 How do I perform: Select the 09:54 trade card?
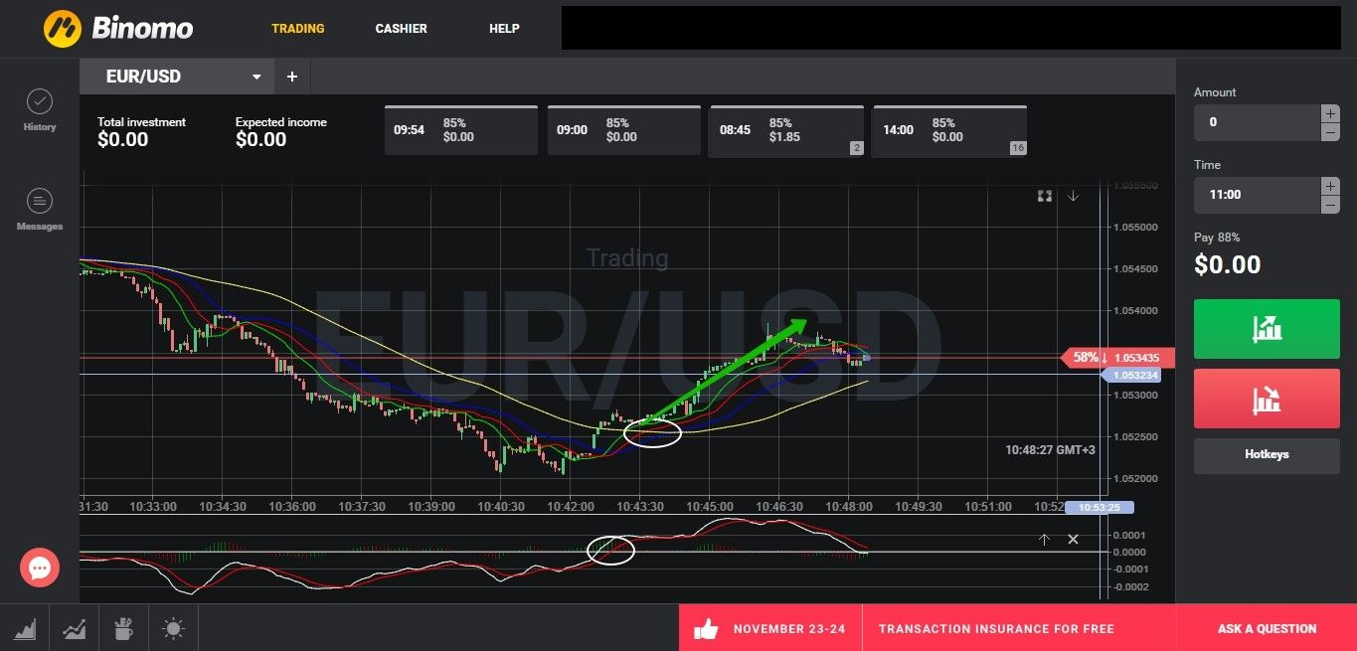tap(460, 130)
